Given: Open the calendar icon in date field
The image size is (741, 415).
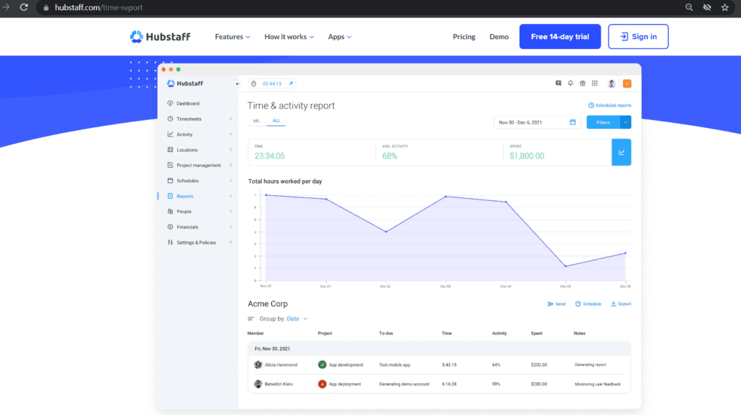Looking at the screenshot, I should pos(573,122).
